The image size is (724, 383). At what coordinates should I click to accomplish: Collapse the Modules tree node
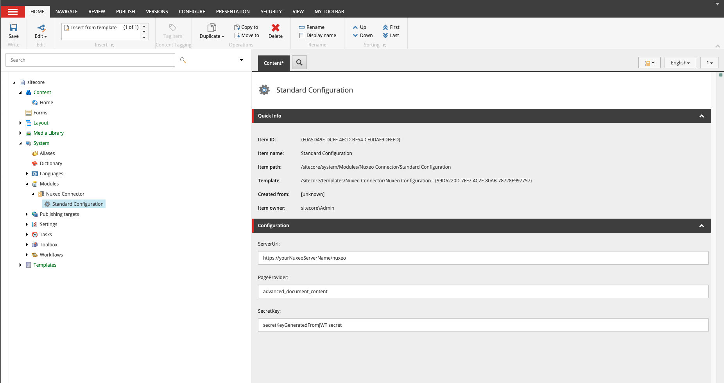pyautogui.click(x=27, y=184)
